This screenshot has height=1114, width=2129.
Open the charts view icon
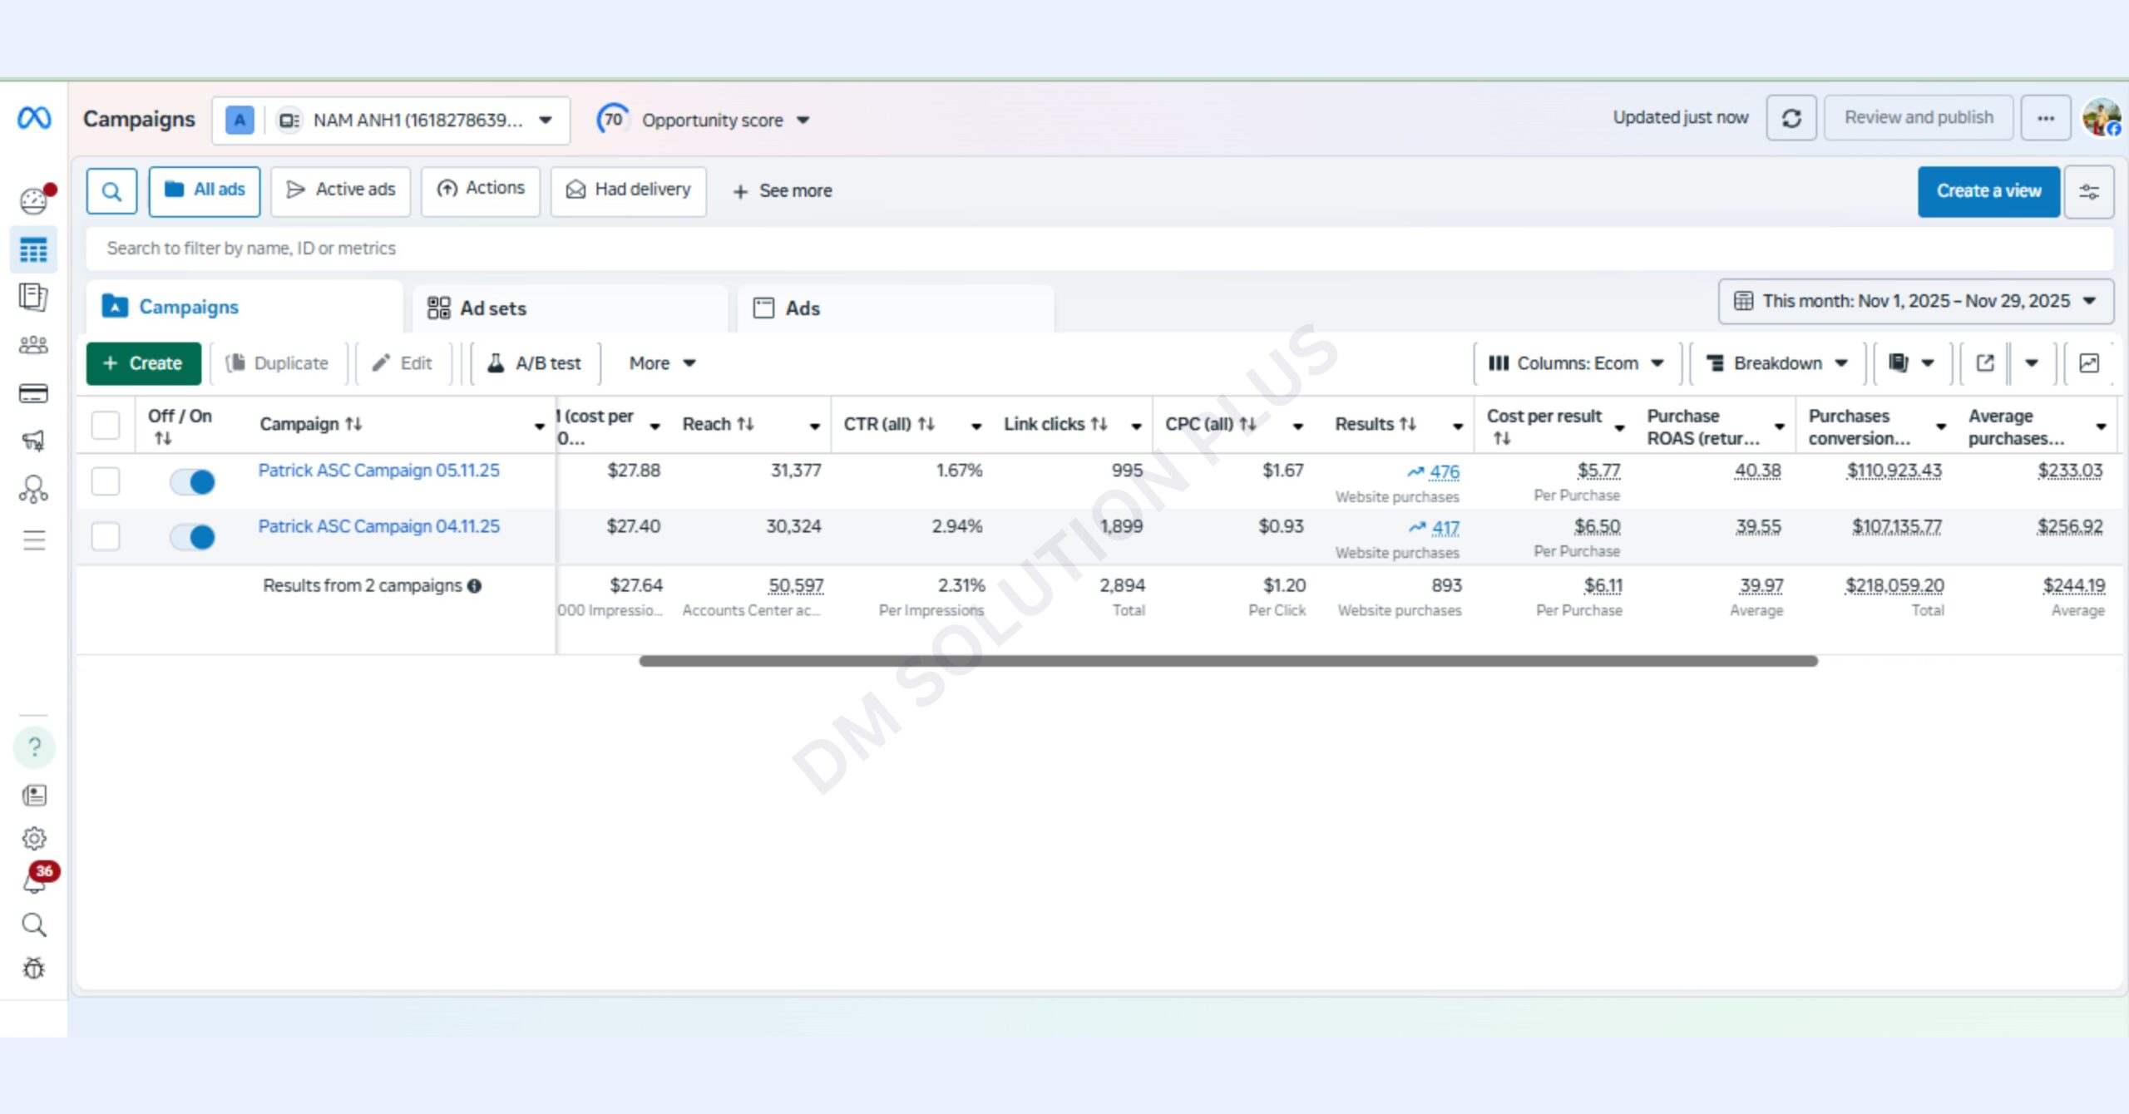[2088, 363]
